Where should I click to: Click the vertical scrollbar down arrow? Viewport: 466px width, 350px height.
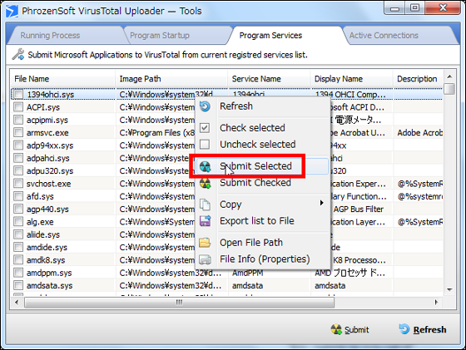pos(449,289)
